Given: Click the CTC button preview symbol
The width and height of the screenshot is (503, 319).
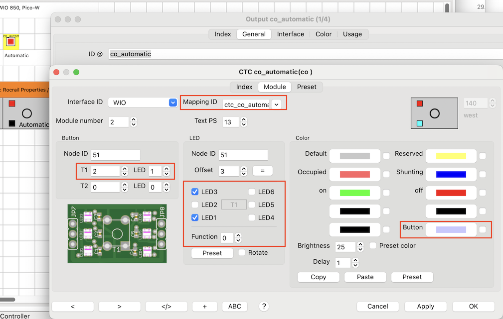Looking at the screenshot, I should pyautogui.click(x=434, y=113).
